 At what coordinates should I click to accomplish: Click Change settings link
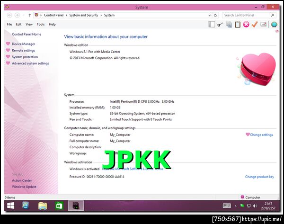pyautogui.click(x=261, y=134)
